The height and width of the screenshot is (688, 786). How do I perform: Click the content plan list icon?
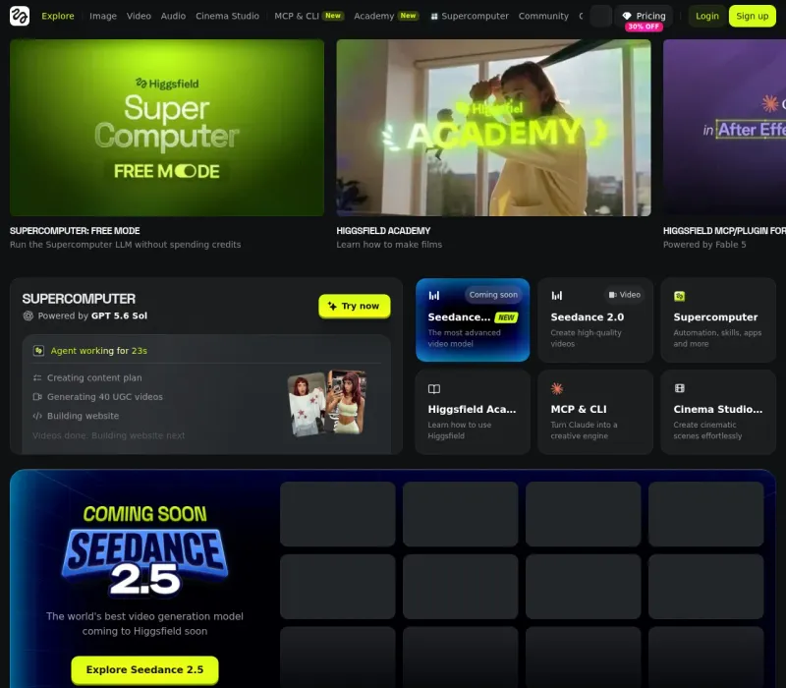pyautogui.click(x=37, y=377)
